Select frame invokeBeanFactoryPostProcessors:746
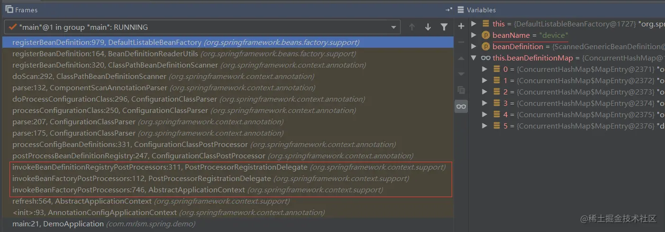This screenshot has width=665, height=232. (x=228, y=190)
